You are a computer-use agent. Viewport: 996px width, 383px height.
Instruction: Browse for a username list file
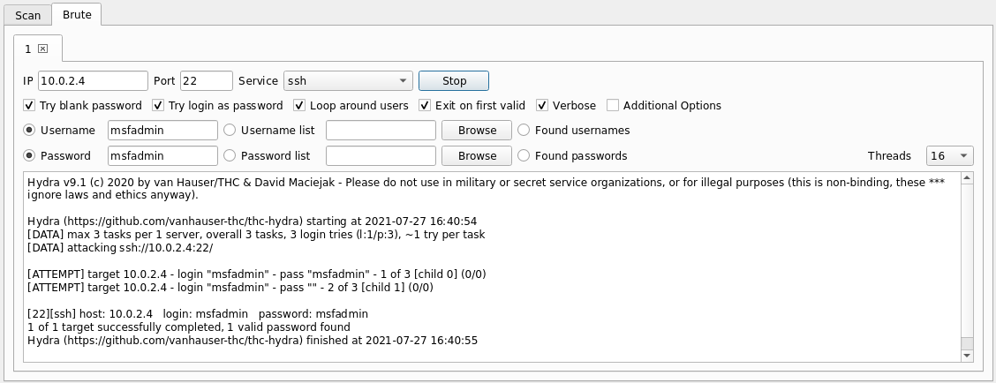(x=477, y=131)
